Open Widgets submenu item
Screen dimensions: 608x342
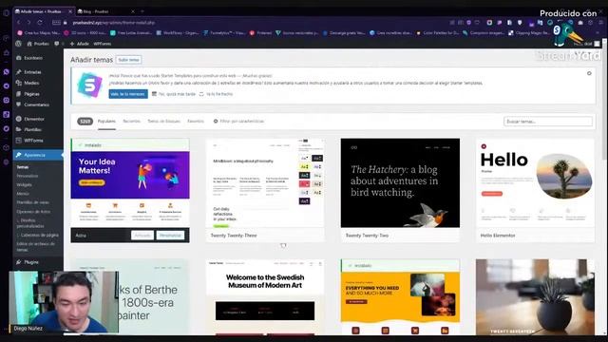click(x=24, y=185)
